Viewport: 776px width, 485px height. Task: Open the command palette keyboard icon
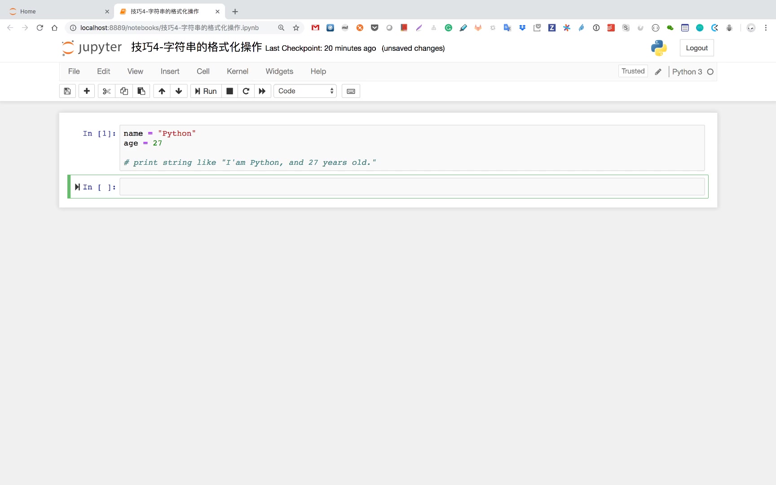[x=351, y=91]
